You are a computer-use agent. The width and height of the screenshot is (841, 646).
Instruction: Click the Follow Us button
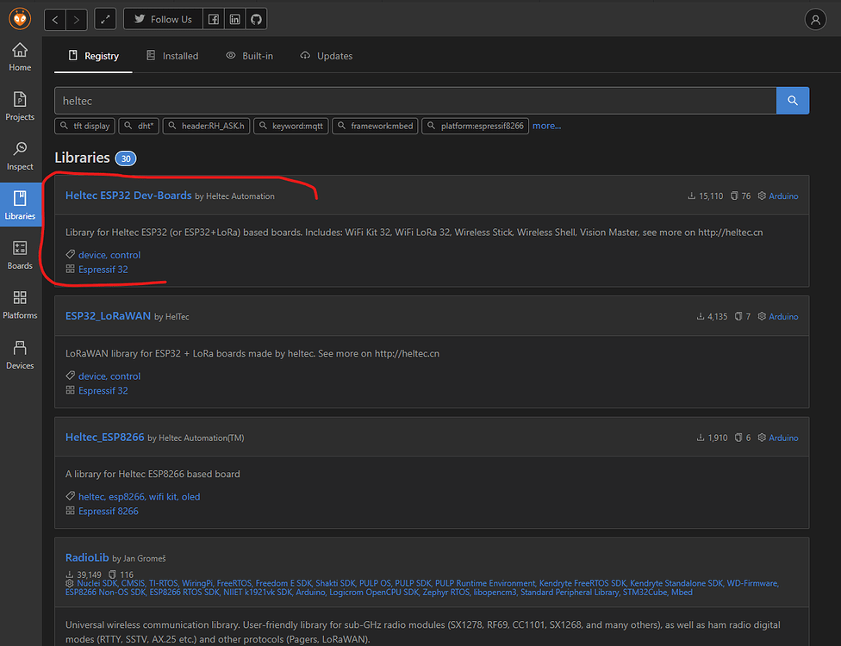coord(162,18)
